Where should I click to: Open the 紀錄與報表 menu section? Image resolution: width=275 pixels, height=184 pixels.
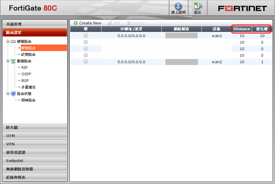(x=35, y=177)
